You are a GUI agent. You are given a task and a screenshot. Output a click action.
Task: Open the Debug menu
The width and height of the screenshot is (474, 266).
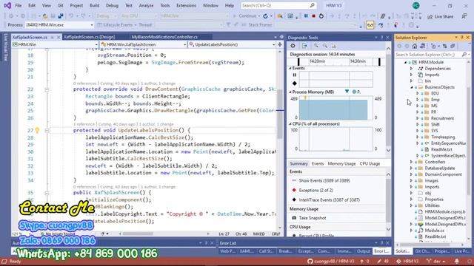(x=112, y=5)
